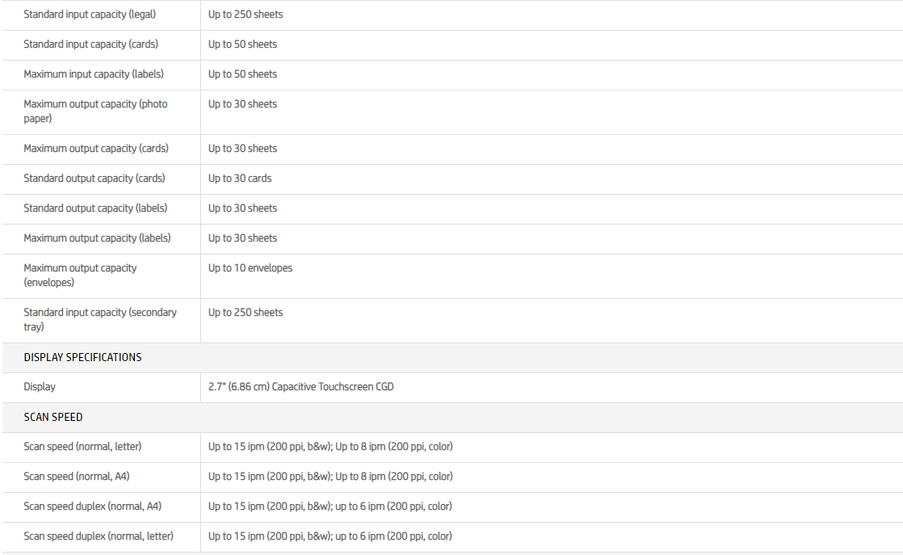
Task: Select the Maximum input capacity (labels) row label
Action: pyautogui.click(x=94, y=74)
